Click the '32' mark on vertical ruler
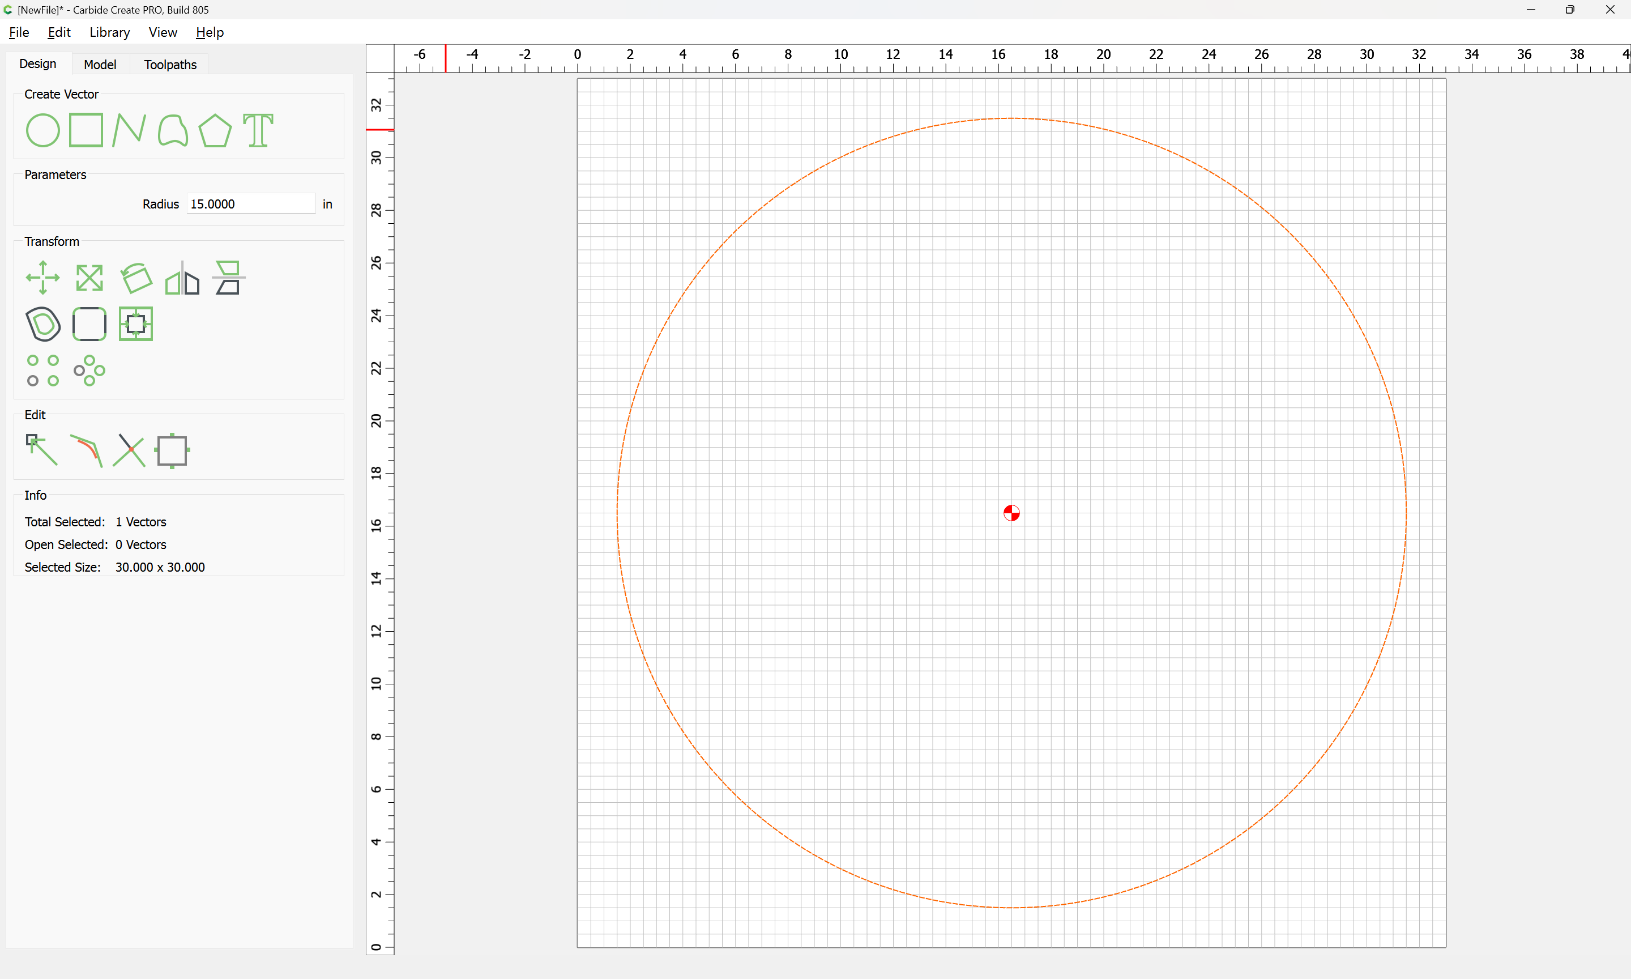 (377, 105)
